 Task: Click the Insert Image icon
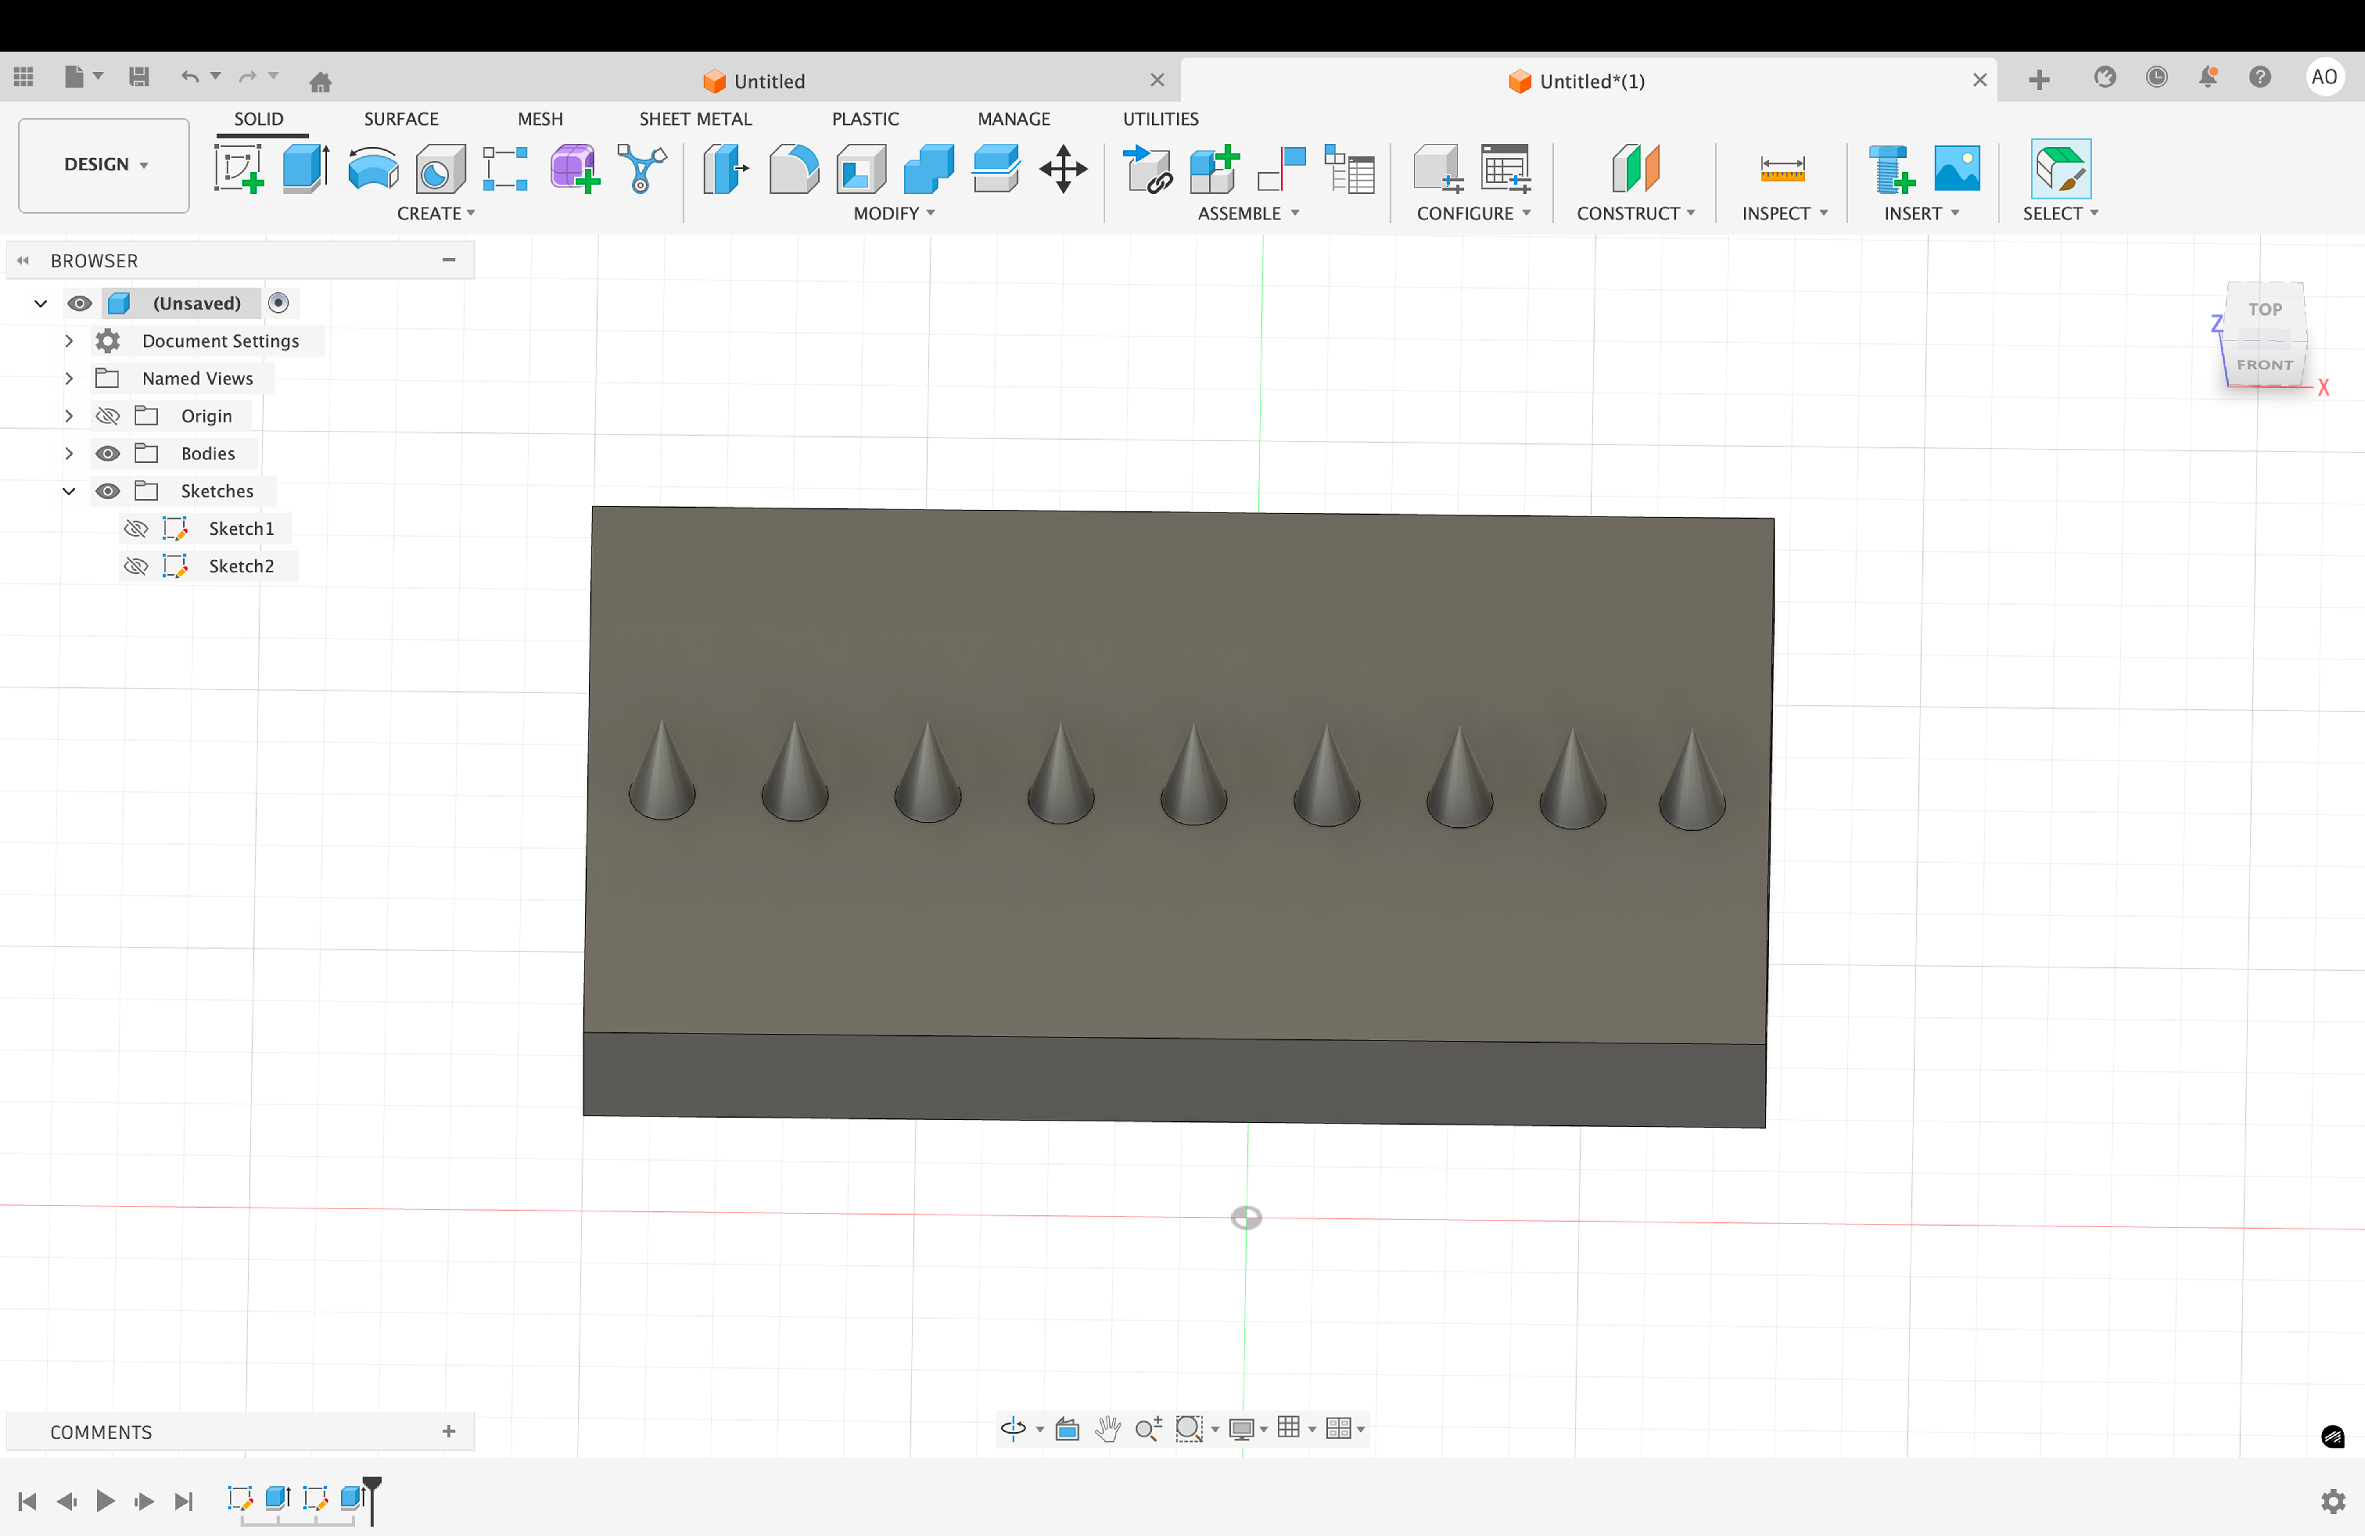pyautogui.click(x=1957, y=169)
